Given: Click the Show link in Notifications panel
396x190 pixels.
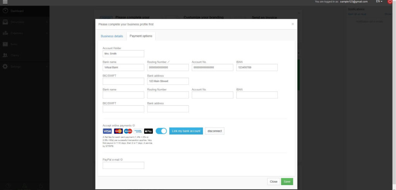Looking at the screenshot, I should [x=388, y=14].
